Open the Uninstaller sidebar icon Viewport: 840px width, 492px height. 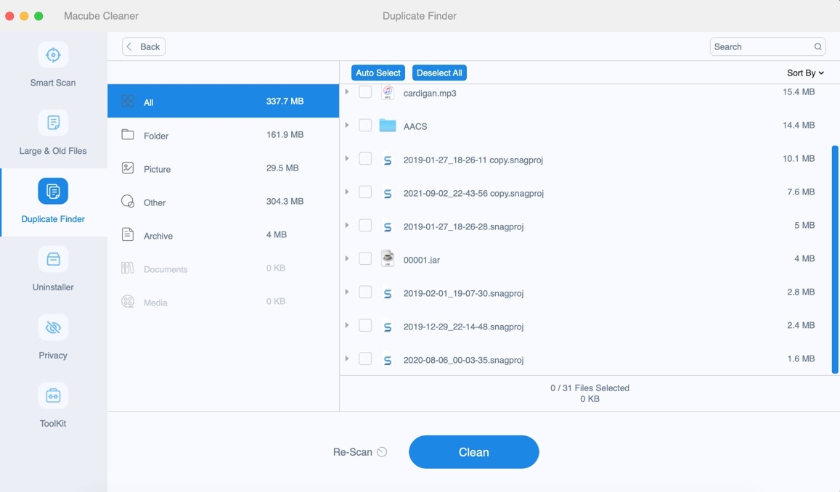point(53,259)
